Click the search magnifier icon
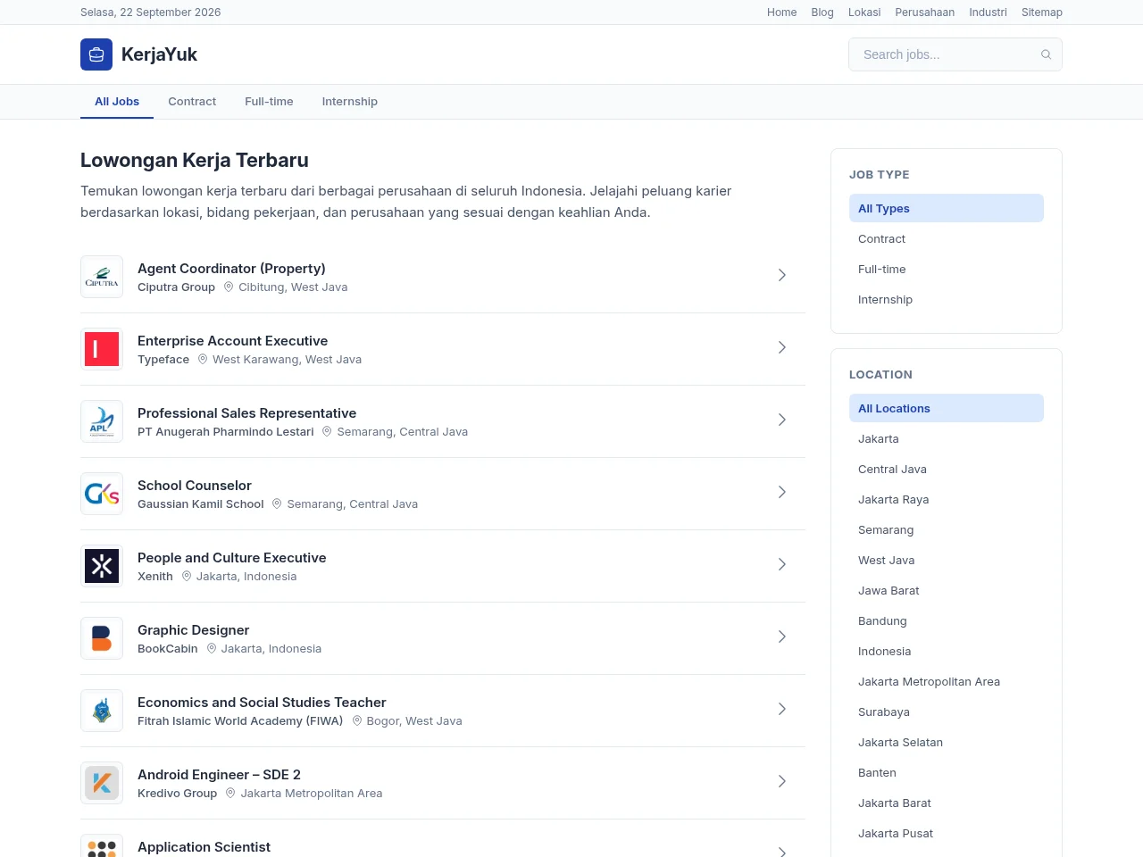This screenshot has height=857, width=1143. tap(1046, 54)
